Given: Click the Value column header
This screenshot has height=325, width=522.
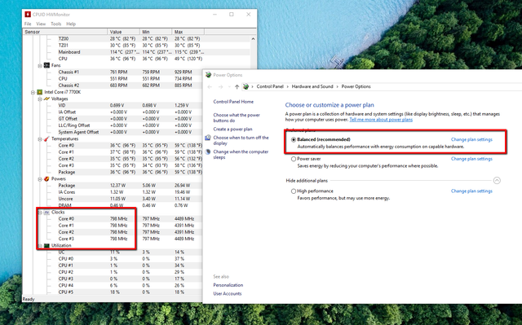Looking at the screenshot, I should pos(123,32).
